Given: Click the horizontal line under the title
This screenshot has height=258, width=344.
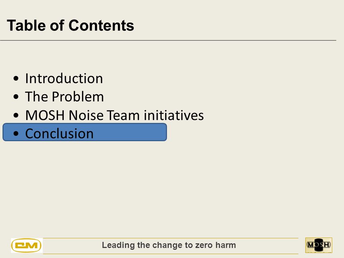Looking at the screenshot, I should 168,40.
